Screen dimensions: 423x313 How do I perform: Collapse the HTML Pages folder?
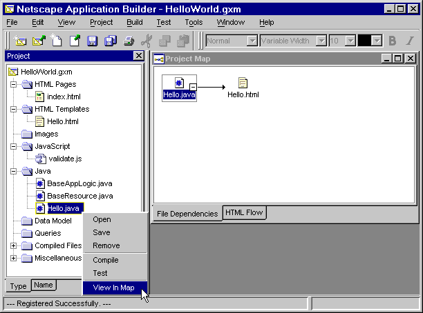point(13,85)
